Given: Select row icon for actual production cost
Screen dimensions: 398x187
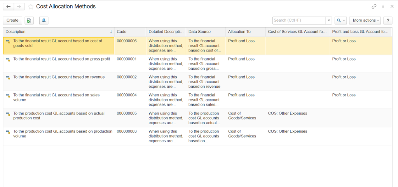Looking at the screenshot, I should [x=8, y=114].
